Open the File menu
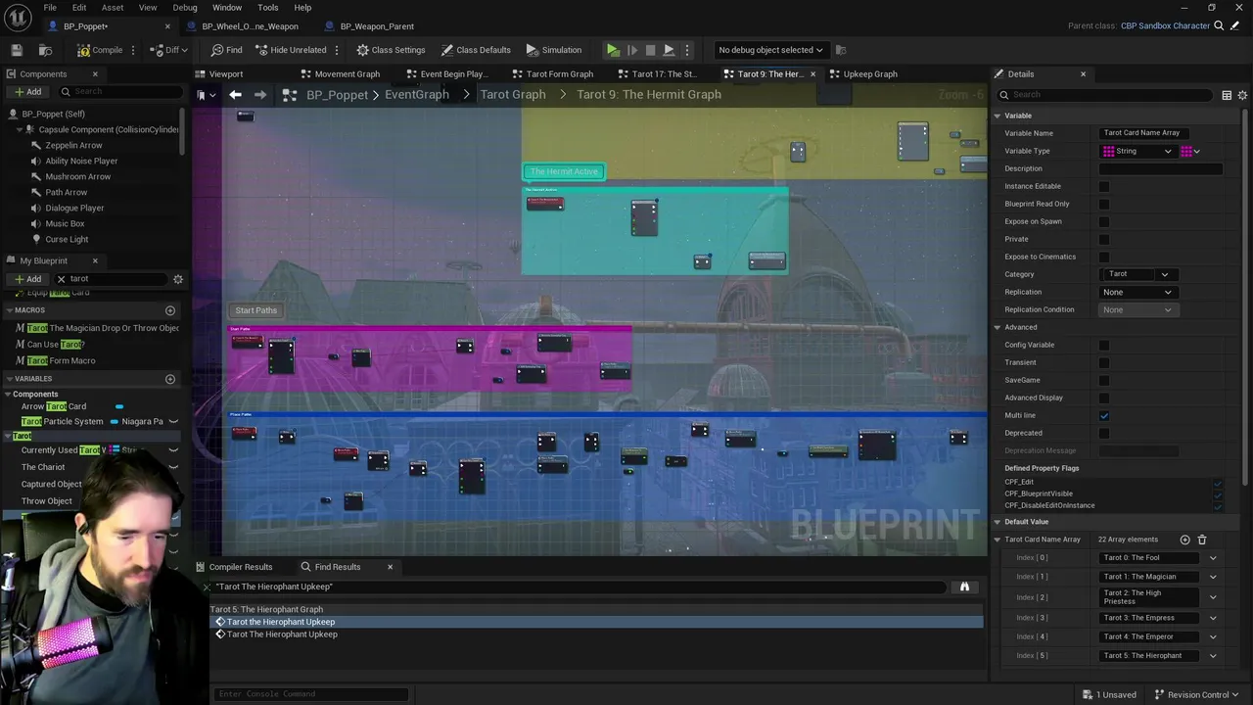This screenshot has width=1253, height=705. [50, 8]
